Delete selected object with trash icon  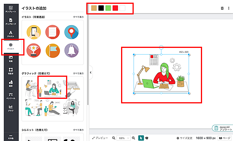click(x=222, y=8)
